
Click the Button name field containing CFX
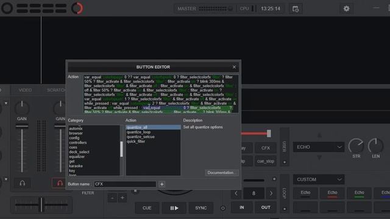[125, 184]
